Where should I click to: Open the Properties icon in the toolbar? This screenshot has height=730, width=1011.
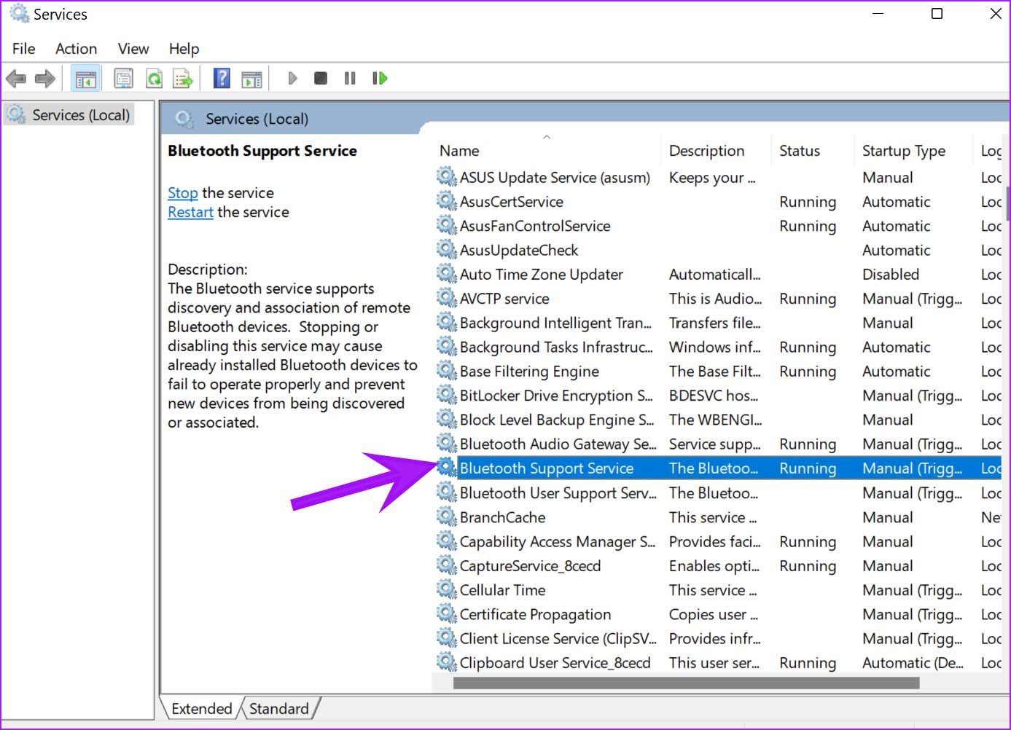click(123, 78)
